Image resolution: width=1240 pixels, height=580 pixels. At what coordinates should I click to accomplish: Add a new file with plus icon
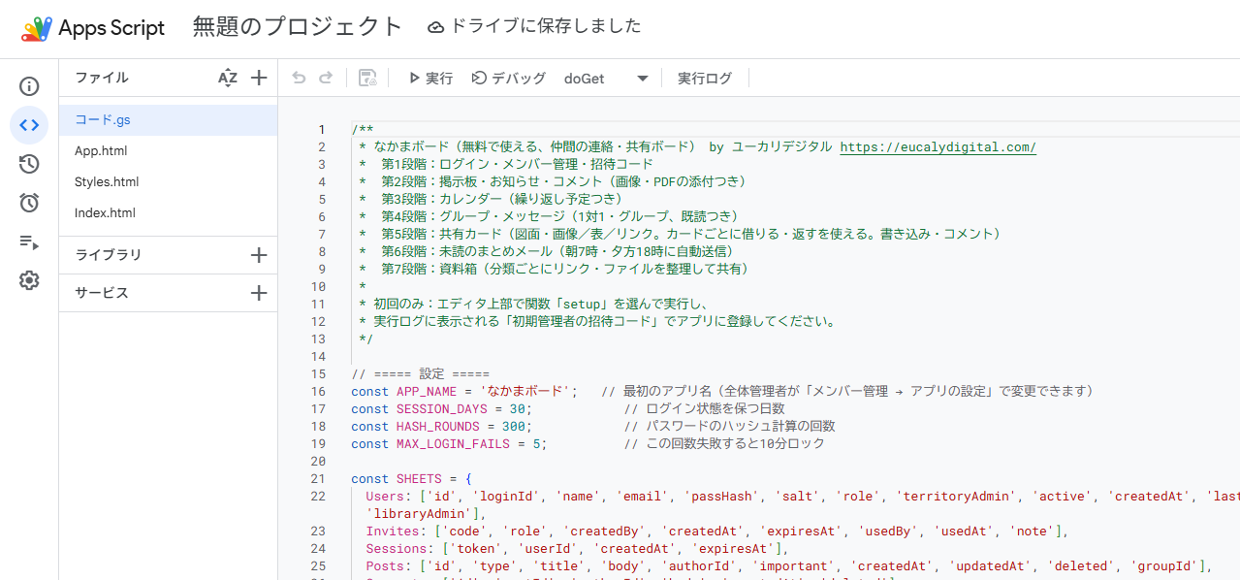pyautogui.click(x=259, y=79)
